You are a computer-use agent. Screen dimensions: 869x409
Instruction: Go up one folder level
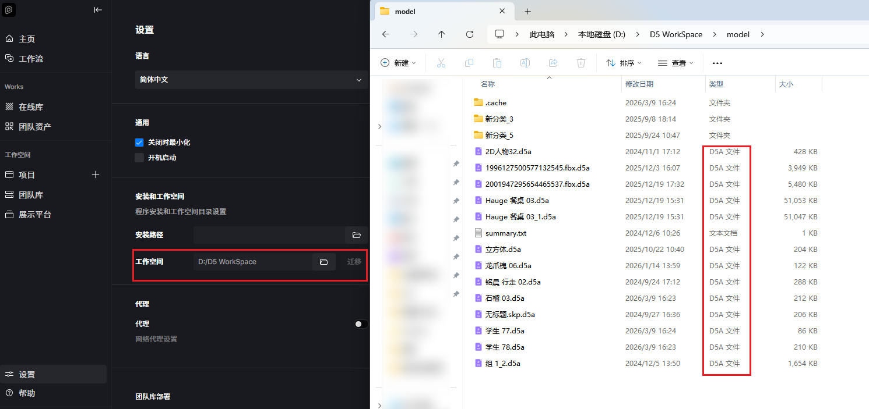441,34
